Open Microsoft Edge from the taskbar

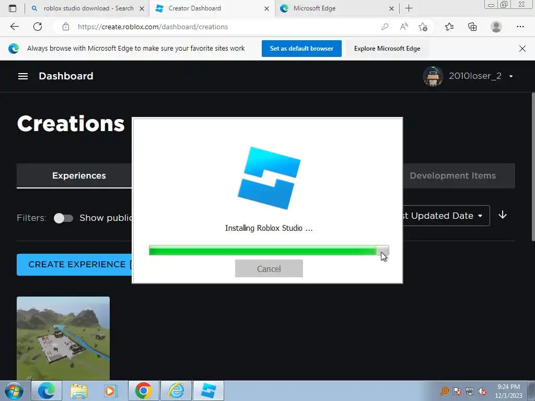46,391
